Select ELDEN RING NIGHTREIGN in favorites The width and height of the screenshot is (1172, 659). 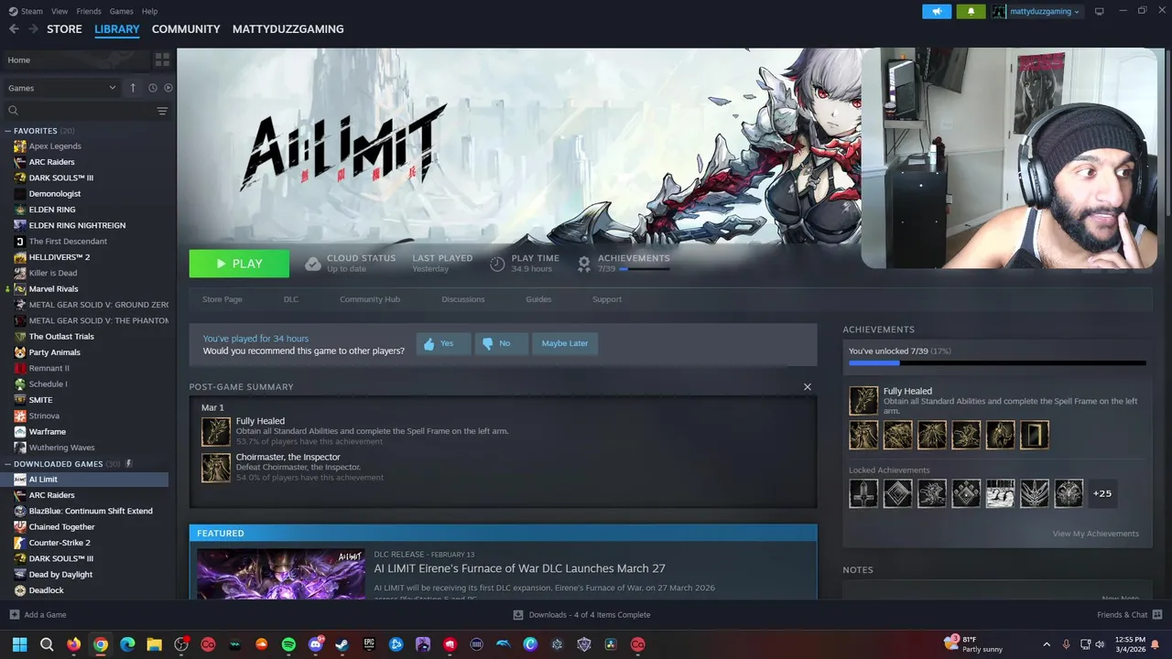pyautogui.click(x=77, y=225)
